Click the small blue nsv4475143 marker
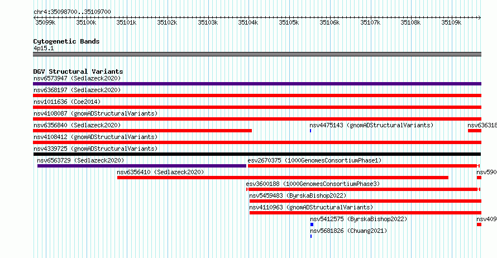 click(310, 131)
